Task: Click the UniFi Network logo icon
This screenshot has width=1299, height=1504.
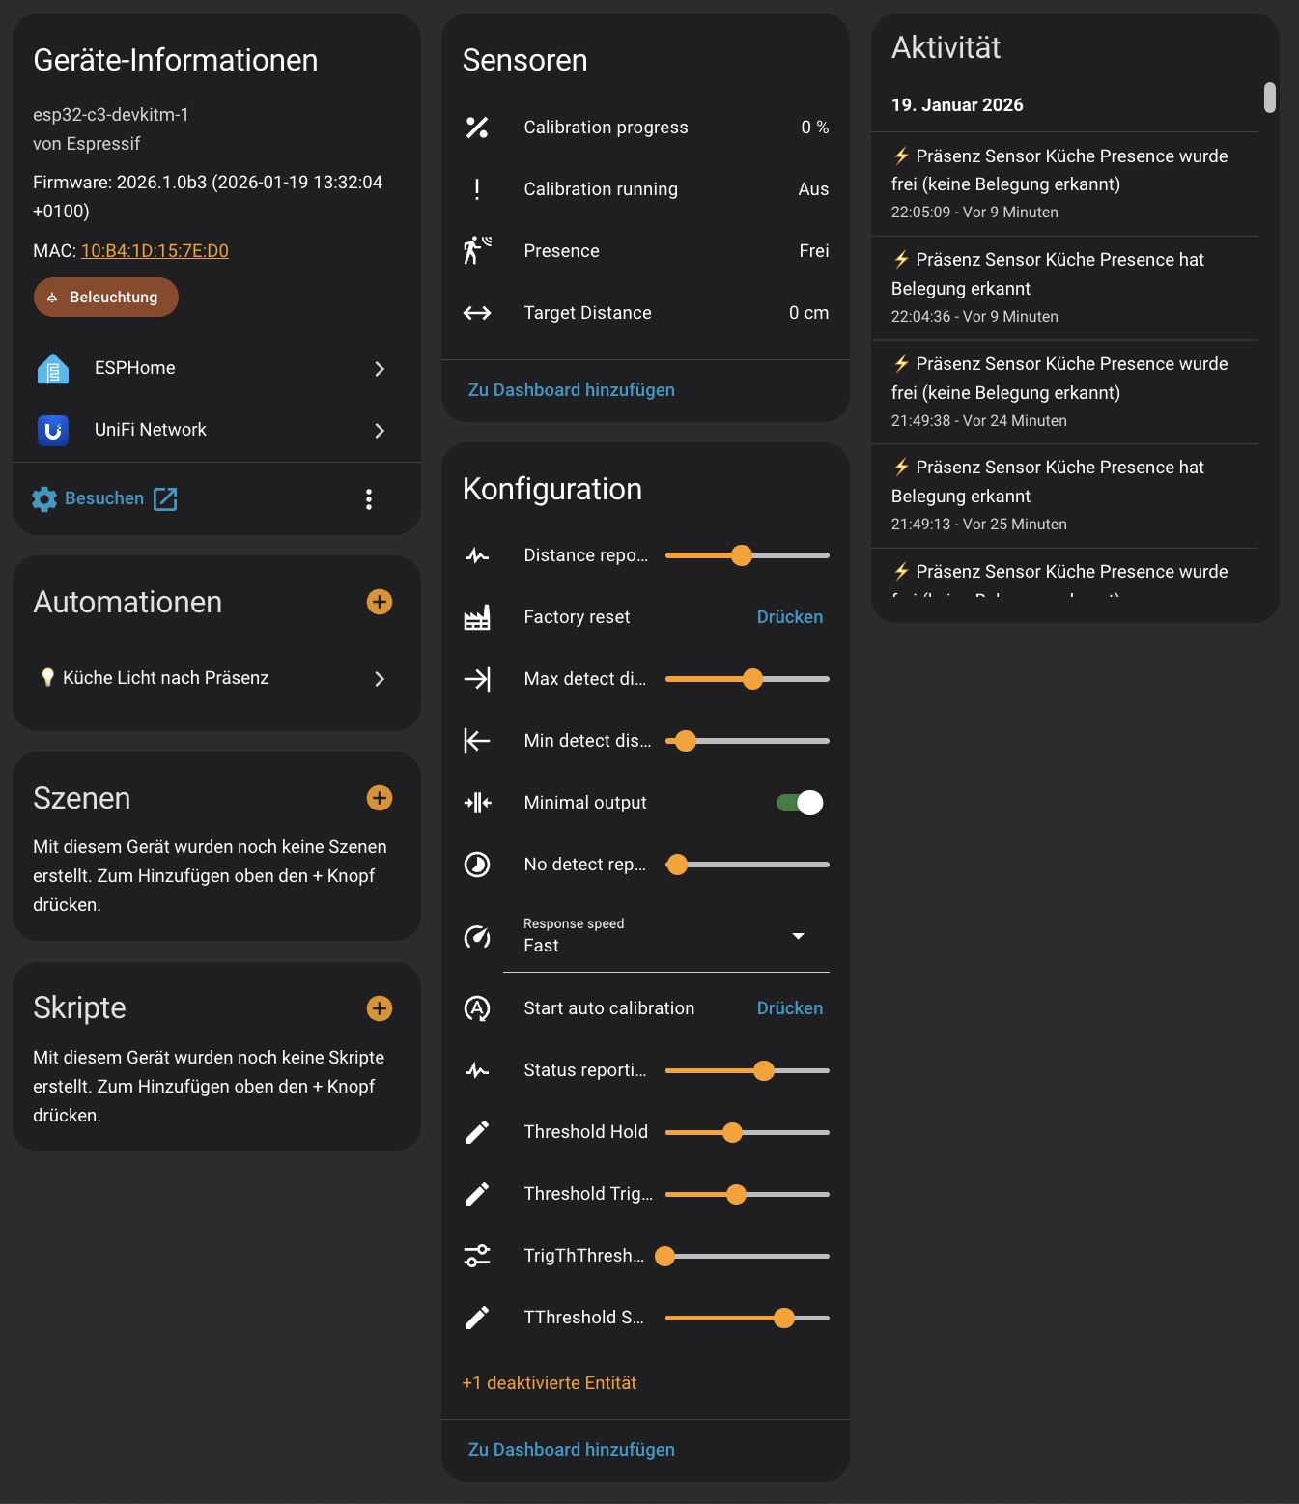Action: pos(53,430)
